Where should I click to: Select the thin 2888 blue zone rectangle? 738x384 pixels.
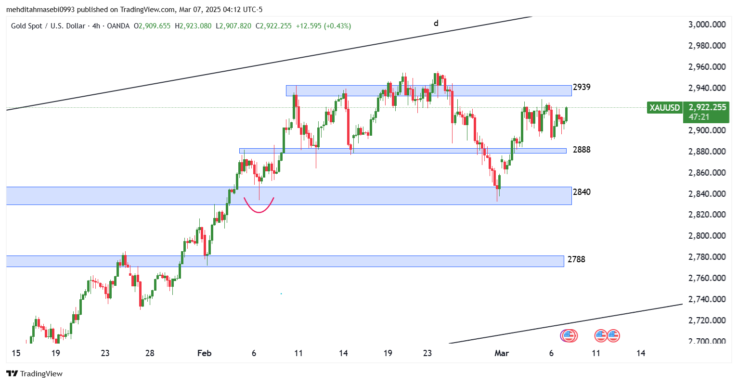(402, 151)
